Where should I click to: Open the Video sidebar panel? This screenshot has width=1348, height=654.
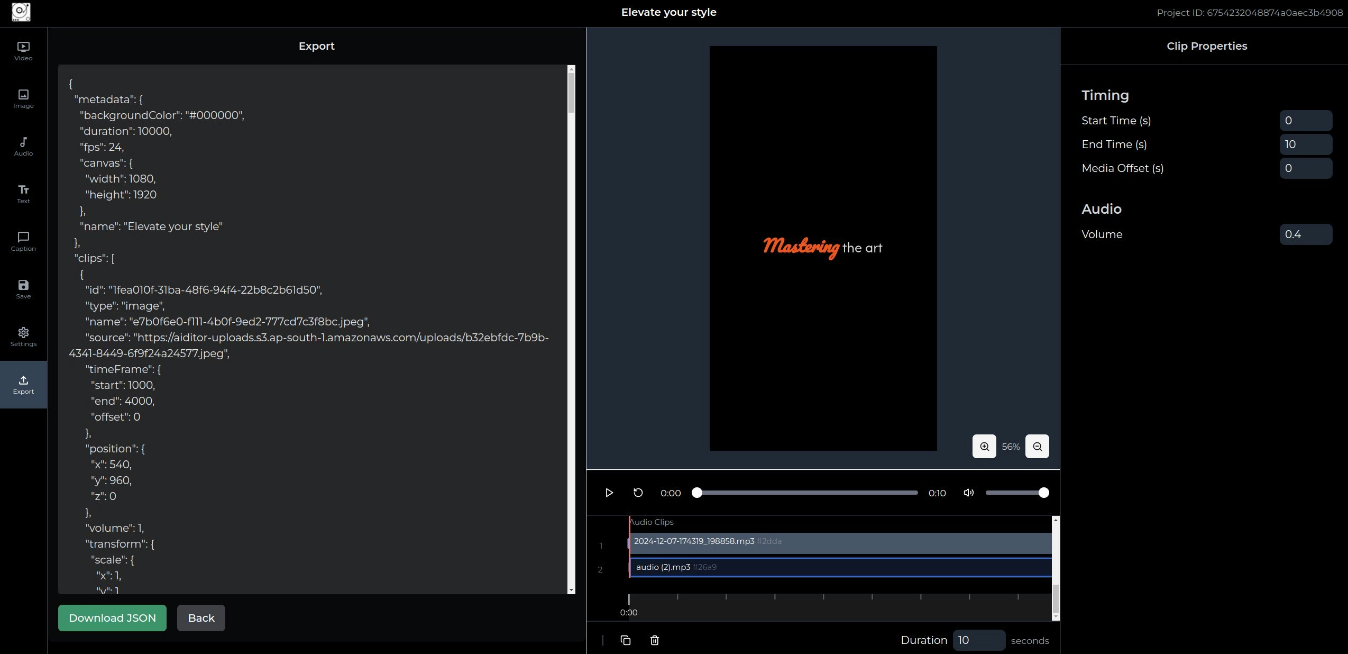[23, 51]
